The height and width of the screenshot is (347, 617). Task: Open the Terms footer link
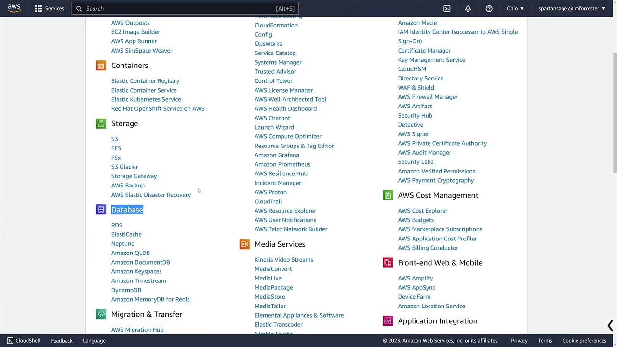pos(545,340)
